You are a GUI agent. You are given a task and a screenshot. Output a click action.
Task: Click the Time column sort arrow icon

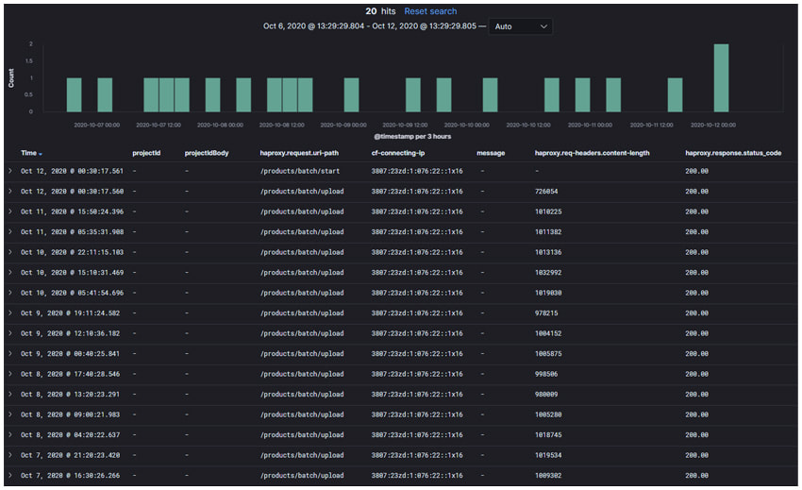click(41, 153)
